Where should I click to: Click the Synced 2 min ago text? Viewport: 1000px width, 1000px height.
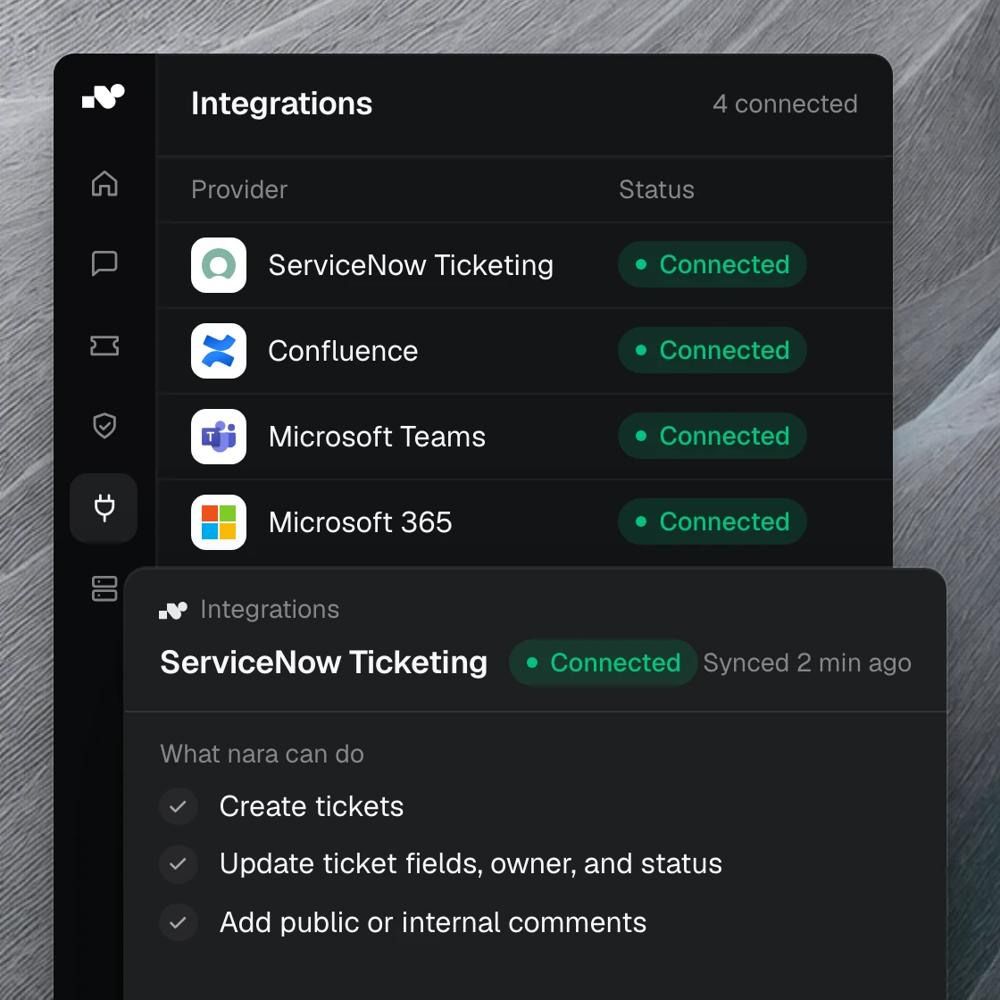pyautogui.click(x=807, y=662)
